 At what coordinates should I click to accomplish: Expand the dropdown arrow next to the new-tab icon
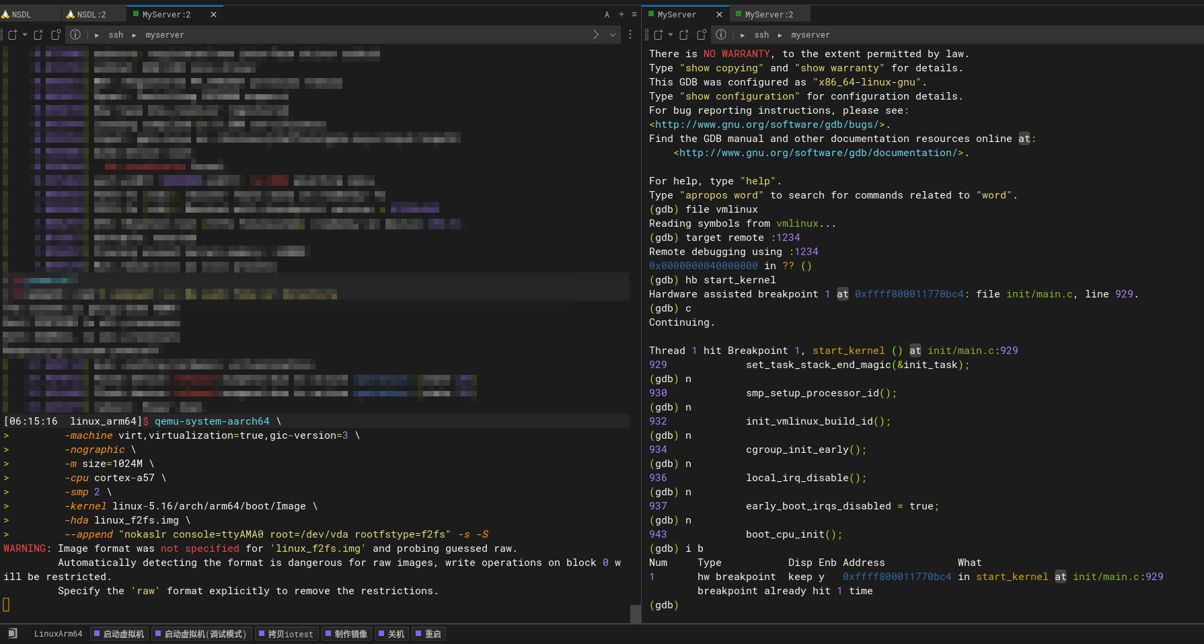pos(24,34)
